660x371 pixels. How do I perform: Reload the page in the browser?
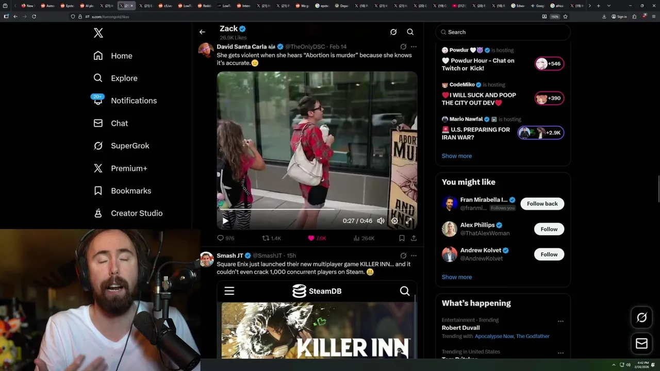click(34, 16)
